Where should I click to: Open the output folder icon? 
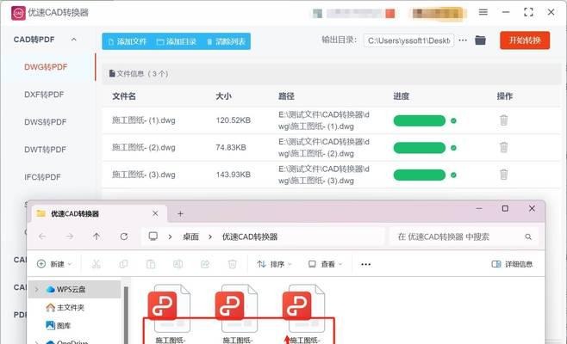480,40
